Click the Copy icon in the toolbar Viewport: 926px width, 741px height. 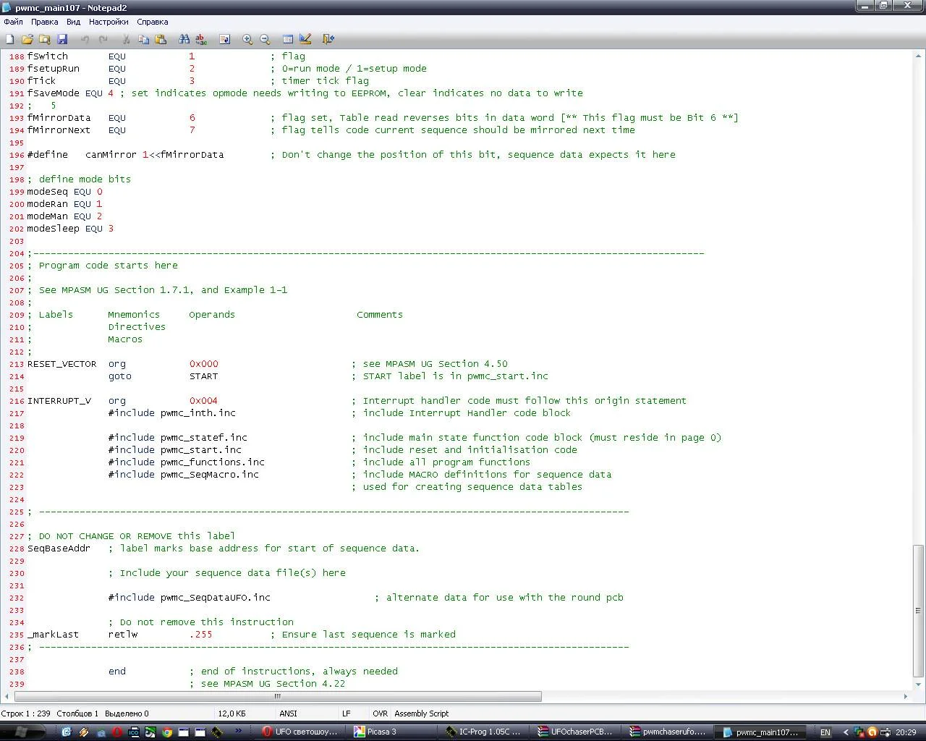[x=143, y=39]
